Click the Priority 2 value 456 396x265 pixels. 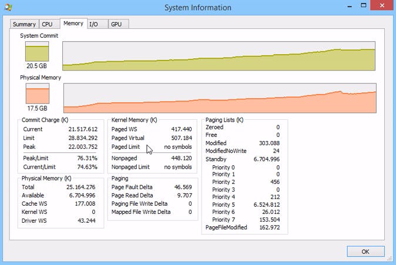tap(275, 182)
